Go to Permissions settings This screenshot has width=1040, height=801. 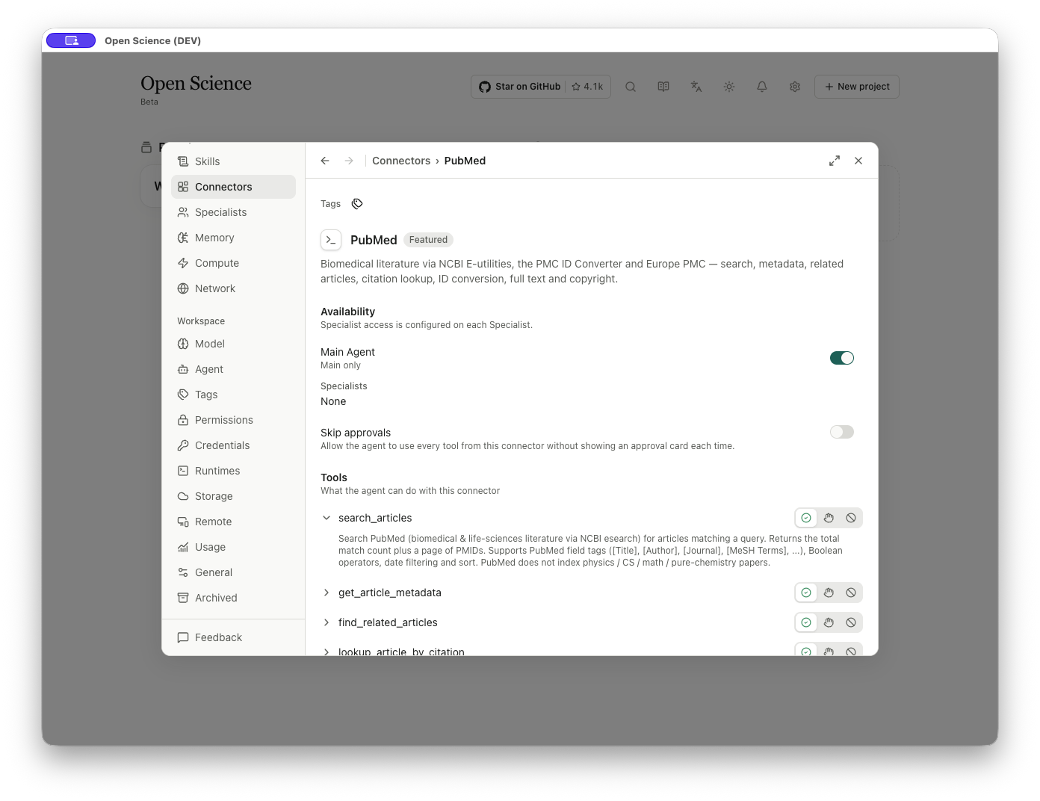(x=233, y=420)
